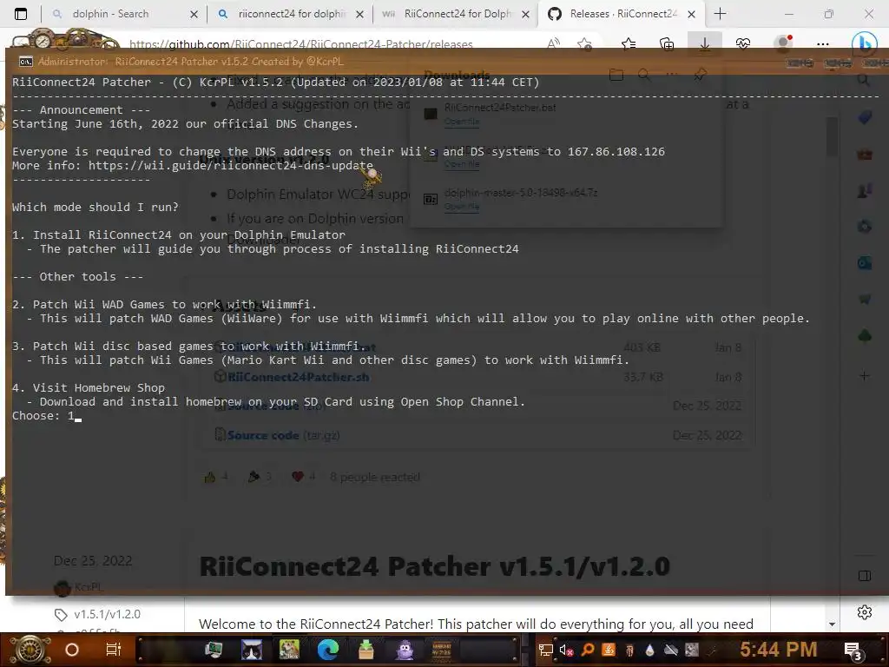This screenshot has width=889, height=667.
Task: Add a sidebar app with plus icon
Action: coord(864,375)
